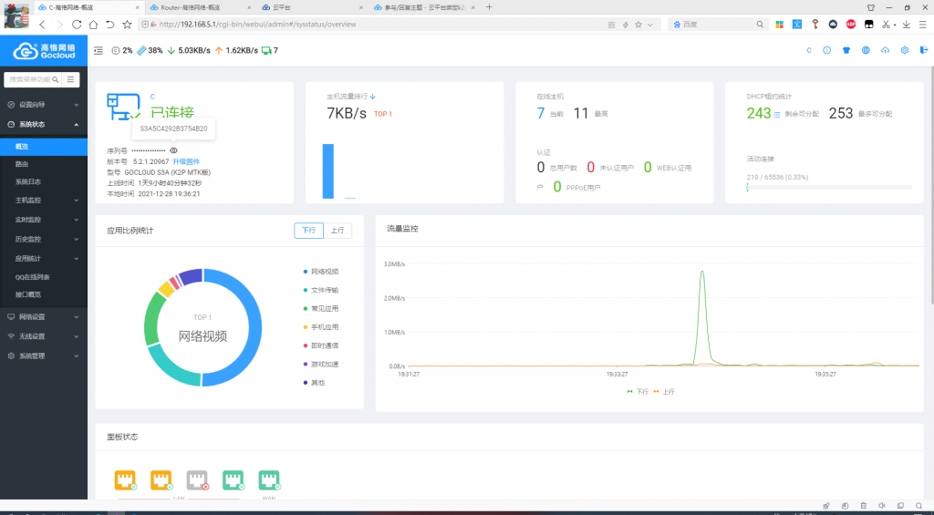The width and height of the screenshot is (934, 515).
Task: Expand 实时监控 submenu
Action: [x=44, y=220]
